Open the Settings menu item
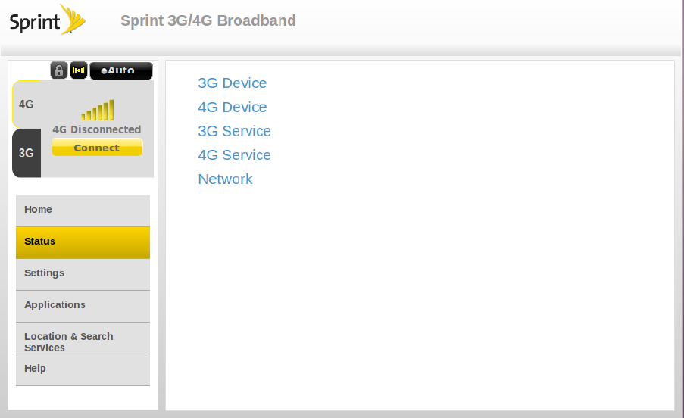684x418 pixels. (x=83, y=273)
